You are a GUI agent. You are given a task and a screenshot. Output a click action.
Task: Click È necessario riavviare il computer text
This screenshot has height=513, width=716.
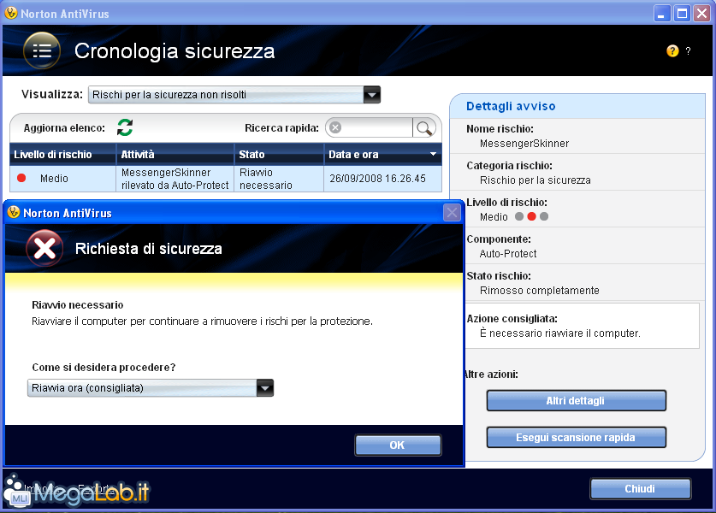coord(559,333)
